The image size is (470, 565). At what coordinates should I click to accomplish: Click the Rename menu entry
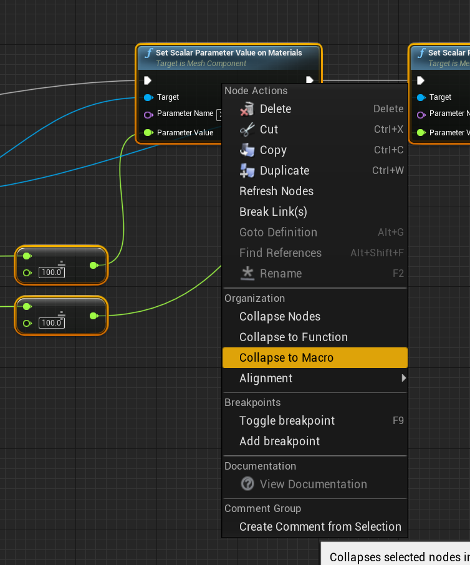point(315,274)
